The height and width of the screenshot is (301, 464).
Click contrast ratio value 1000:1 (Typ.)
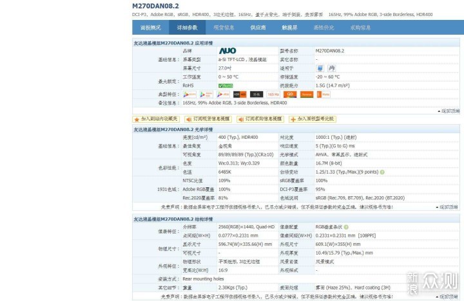[336, 138]
